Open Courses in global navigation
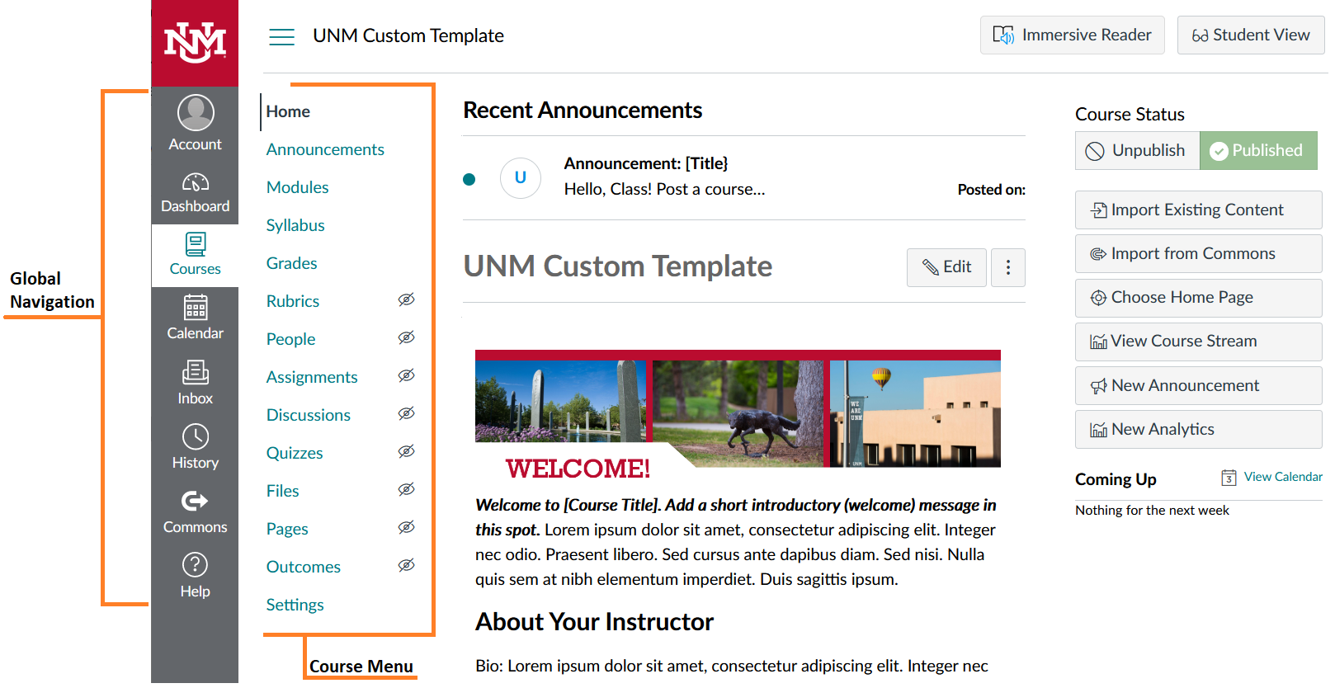The height and width of the screenshot is (688, 1335). tap(195, 255)
